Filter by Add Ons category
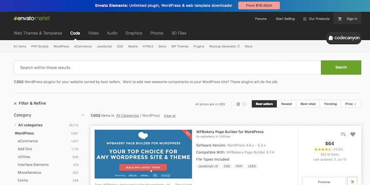 click(x=25, y=149)
